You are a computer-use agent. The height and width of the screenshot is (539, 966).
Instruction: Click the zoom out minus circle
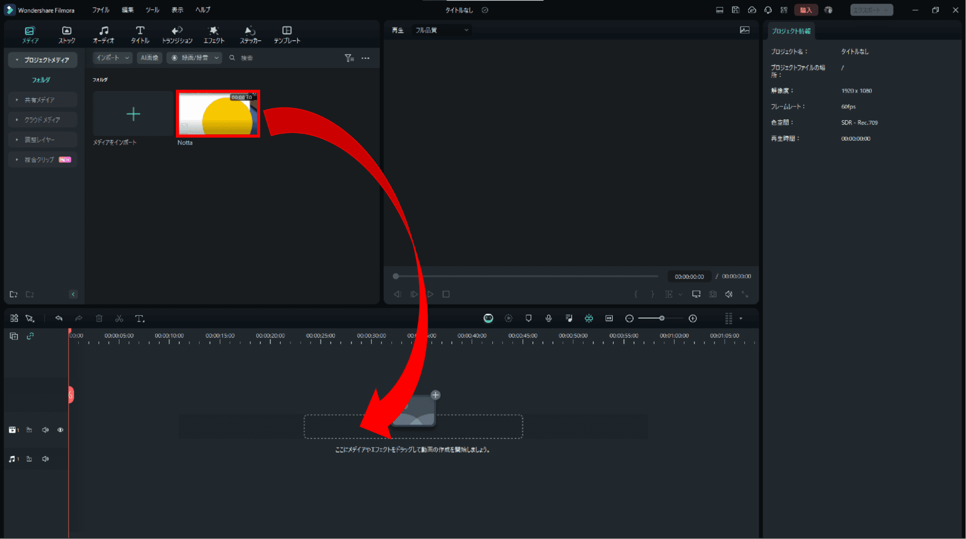click(629, 319)
